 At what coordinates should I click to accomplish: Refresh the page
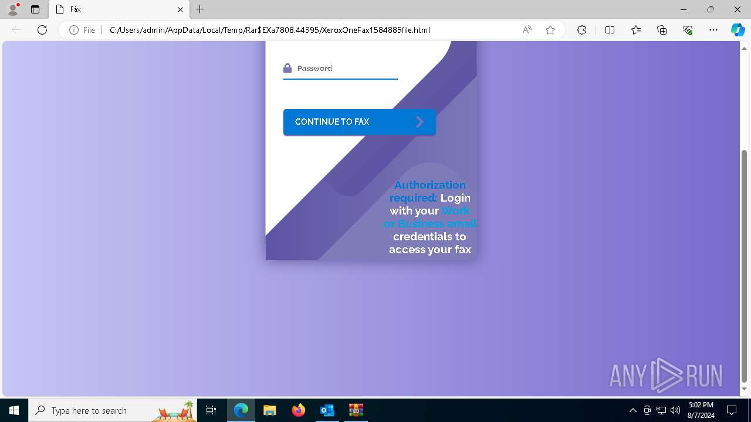(x=42, y=30)
